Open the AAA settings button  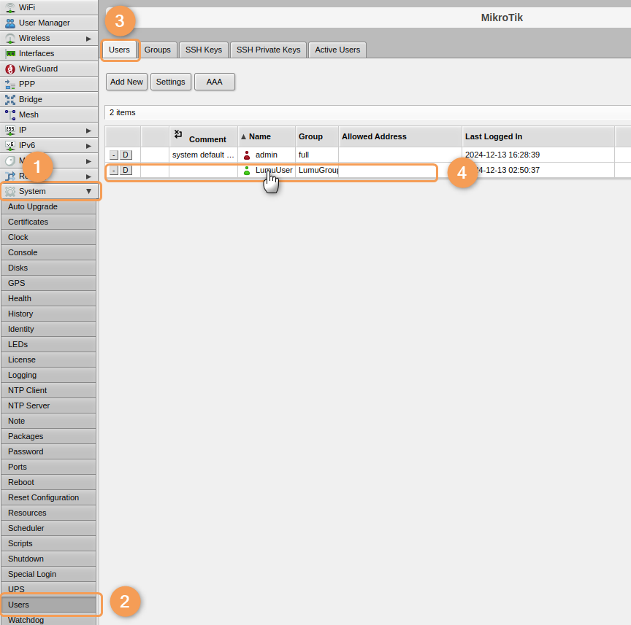[x=214, y=82]
